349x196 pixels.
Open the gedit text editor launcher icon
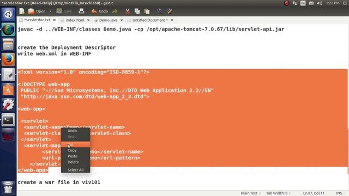click(x=8, y=75)
